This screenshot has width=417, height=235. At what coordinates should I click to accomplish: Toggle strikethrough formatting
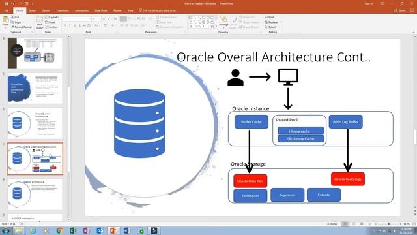pyautogui.click(x=84, y=25)
